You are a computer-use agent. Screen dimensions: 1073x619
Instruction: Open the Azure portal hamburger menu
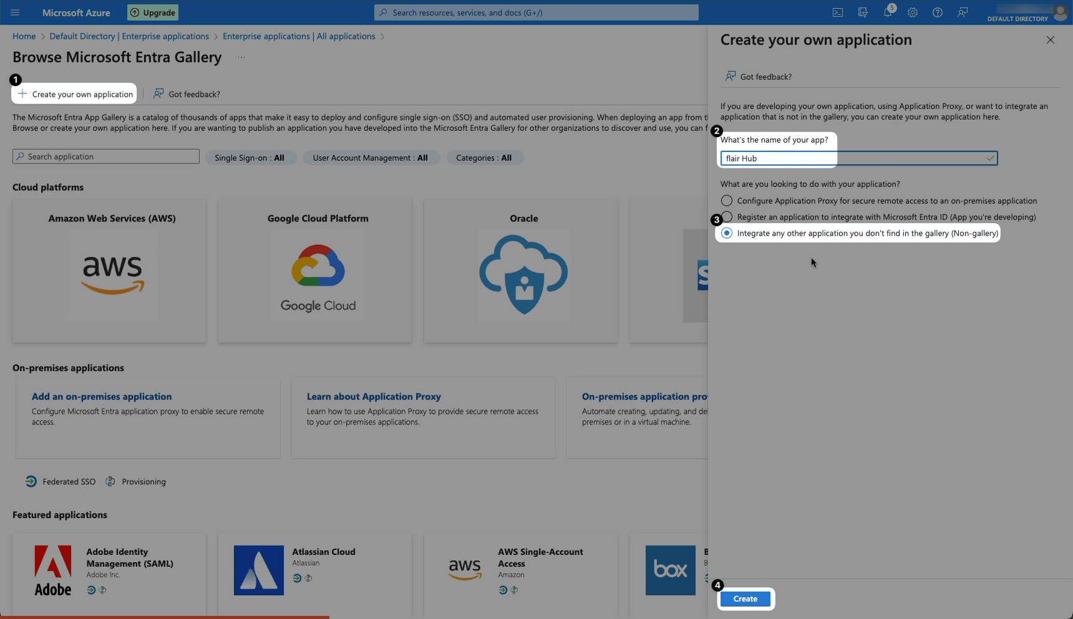(15, 12)
